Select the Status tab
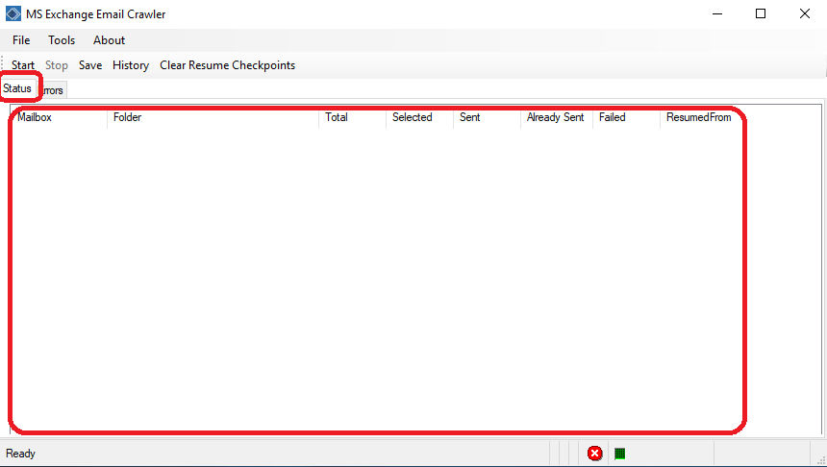Viewport: 827px width, 467px height. [x=17, y=88]
